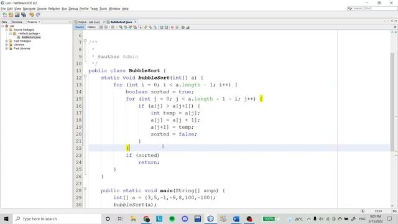Click the editor vertical scrollbar thumb
The image size is (398, 224).
392,101
